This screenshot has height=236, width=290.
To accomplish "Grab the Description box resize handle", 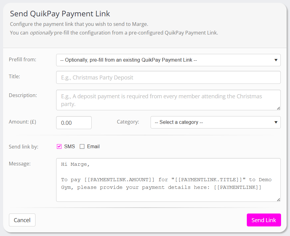I will pos(279,108).
